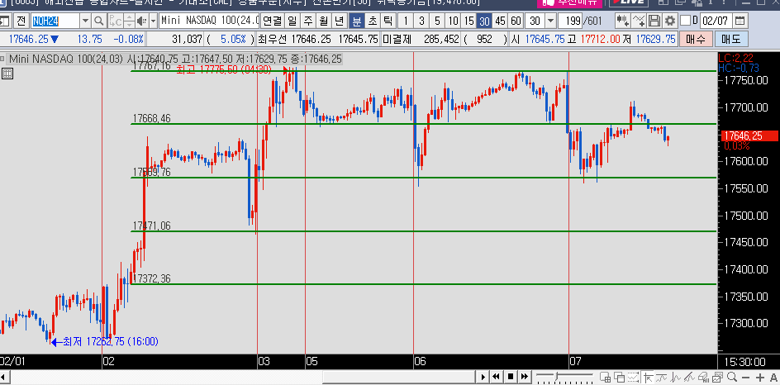The image size is (780, 385).
Task: Open the custom interval dropdown arrow
Action: tap(550, 21)
